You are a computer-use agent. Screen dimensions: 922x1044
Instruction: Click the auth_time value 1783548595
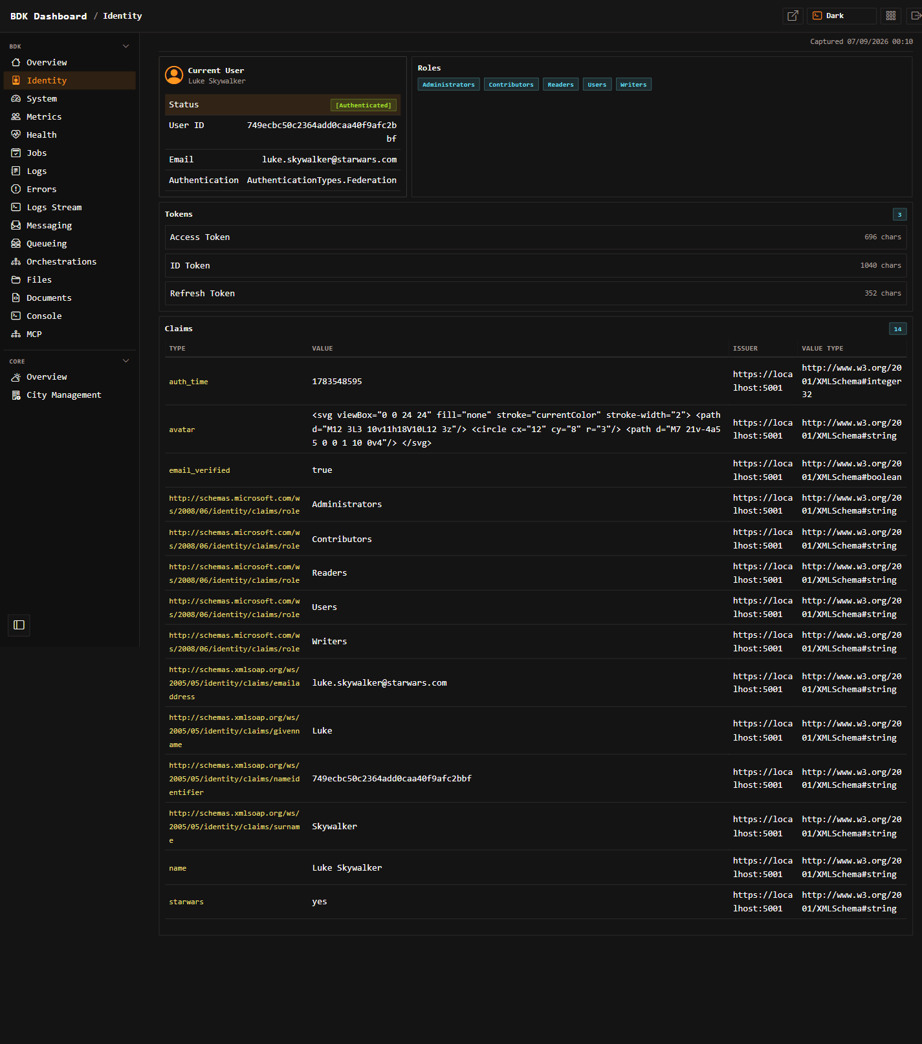[x=337, y=382]
